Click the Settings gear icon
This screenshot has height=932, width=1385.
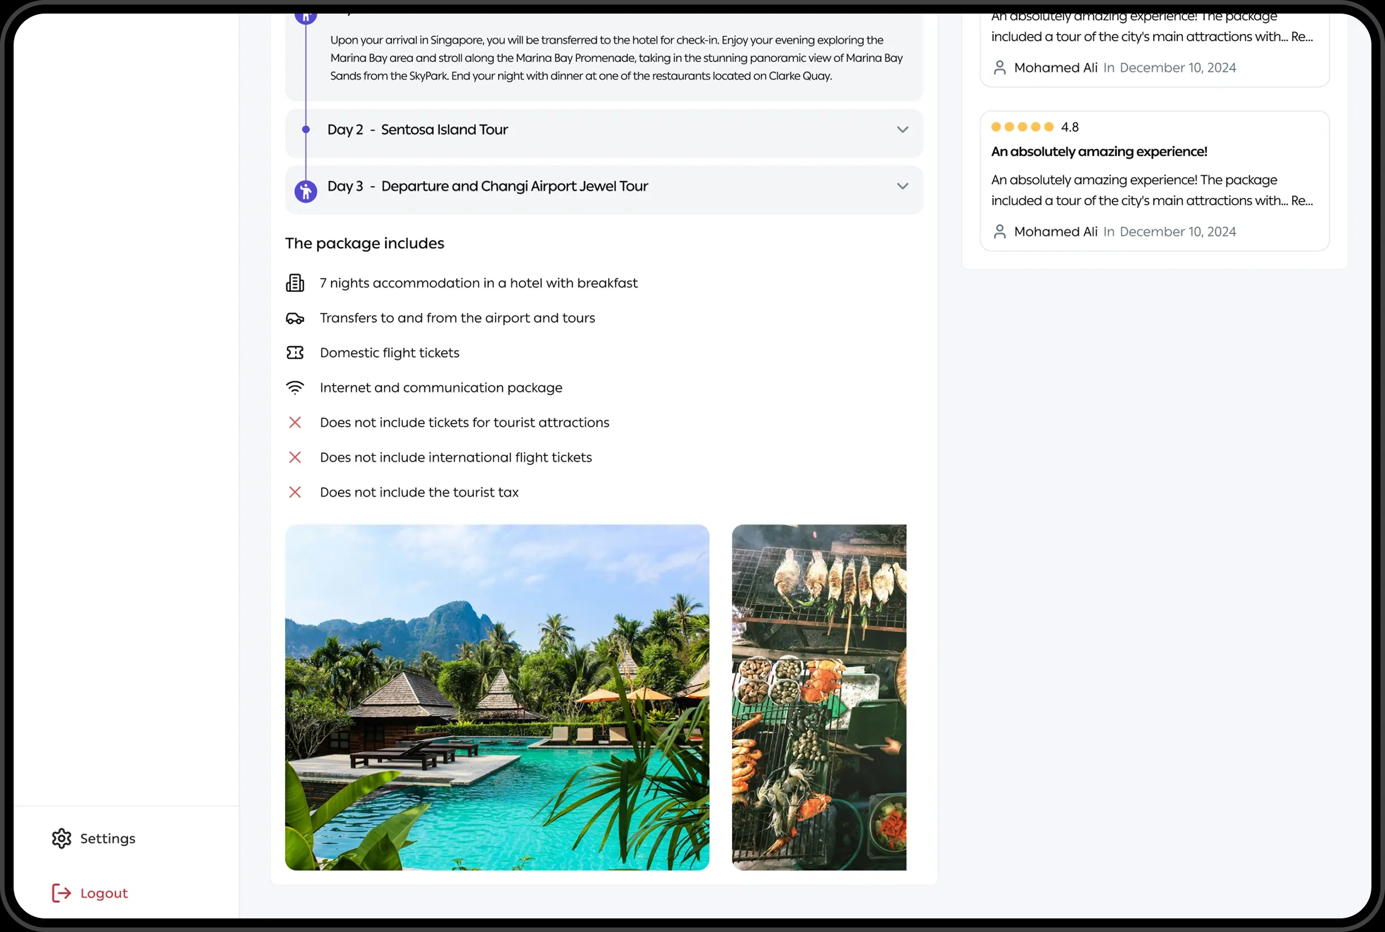coord(61,839)
